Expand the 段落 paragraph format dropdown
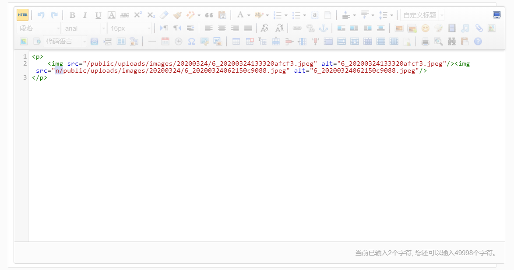514x270 pixels. click(39, 28)
